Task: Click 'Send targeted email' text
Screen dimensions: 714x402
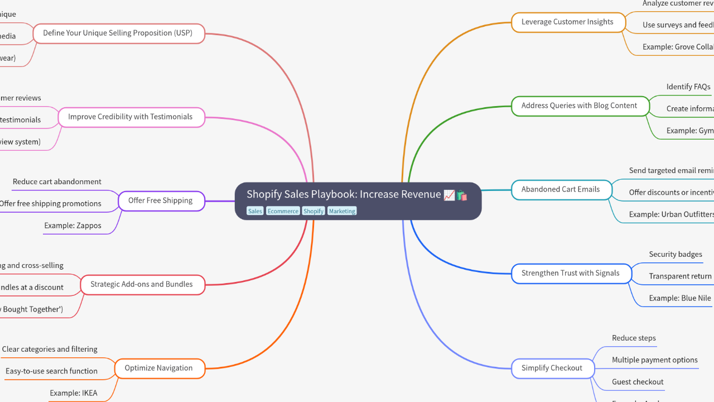Action: tap(672, 170)
